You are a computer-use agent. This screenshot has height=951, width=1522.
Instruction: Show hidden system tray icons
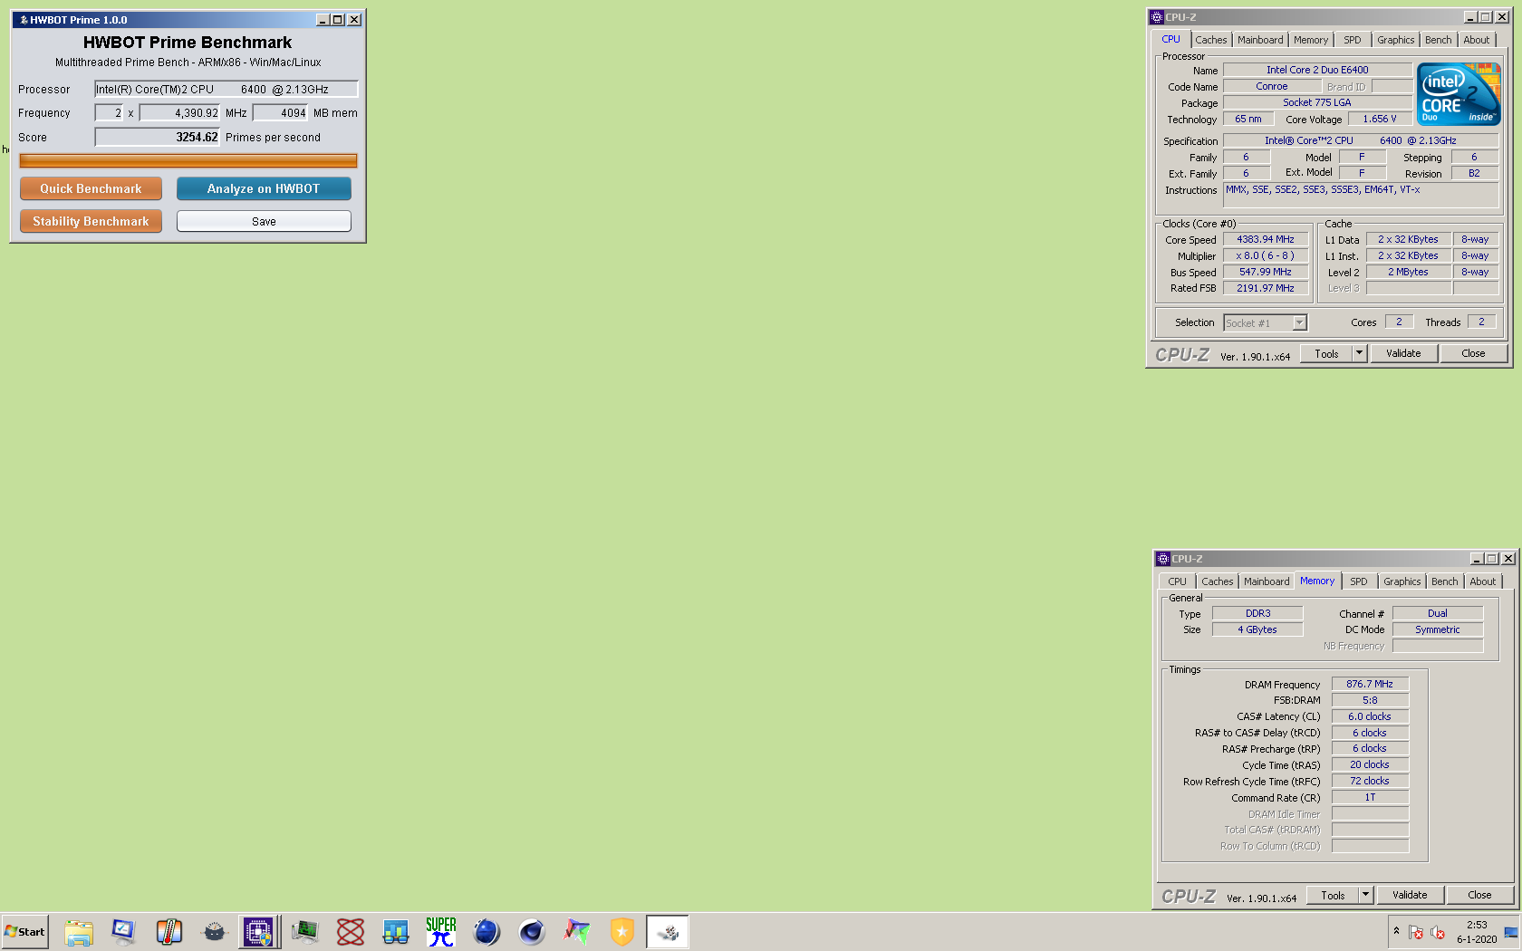pos(1396,931)
